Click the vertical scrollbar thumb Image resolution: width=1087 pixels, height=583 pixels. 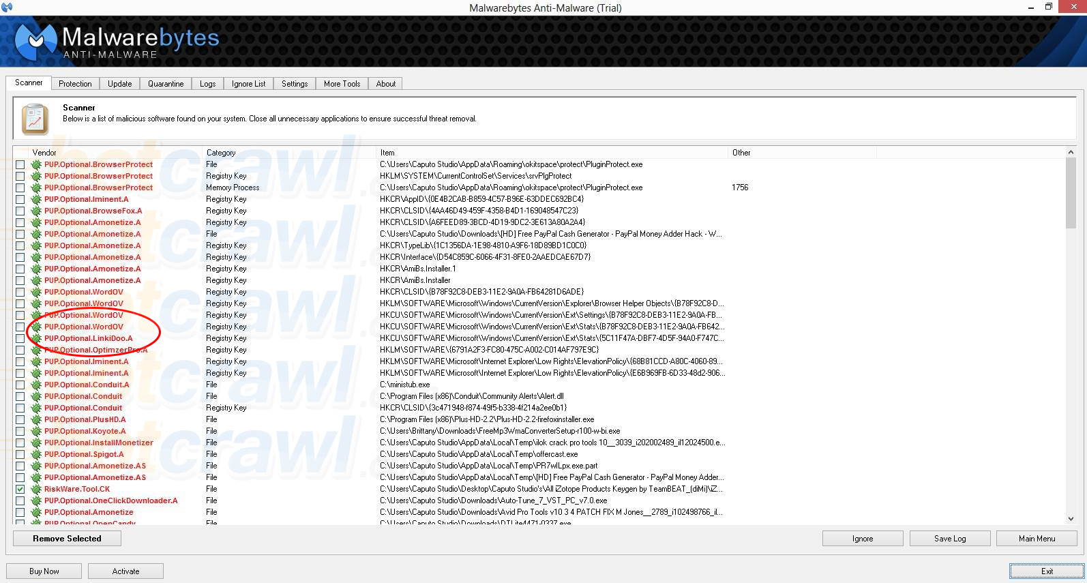tap(1071, 194)
